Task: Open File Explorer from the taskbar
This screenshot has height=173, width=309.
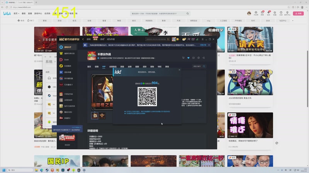Action: tap(36, 170)
